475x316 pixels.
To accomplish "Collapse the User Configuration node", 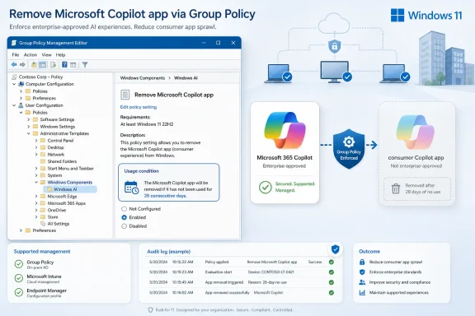I will [x=14, y=105].
